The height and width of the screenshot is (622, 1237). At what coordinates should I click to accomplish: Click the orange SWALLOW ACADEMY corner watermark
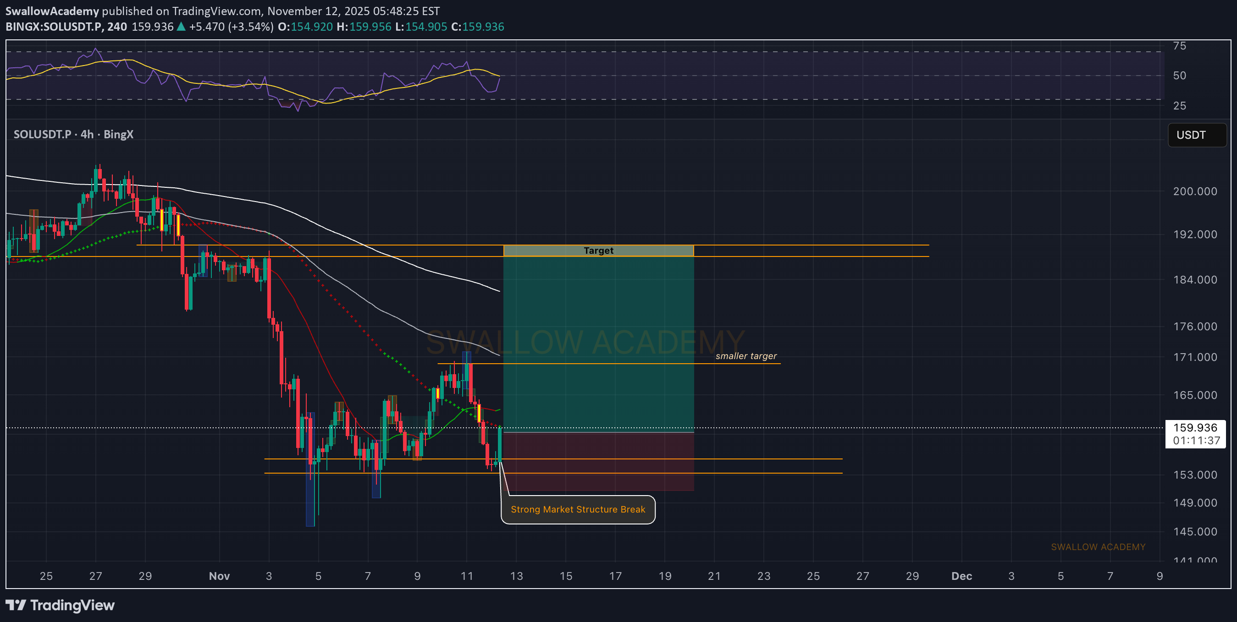(1098, 547)
